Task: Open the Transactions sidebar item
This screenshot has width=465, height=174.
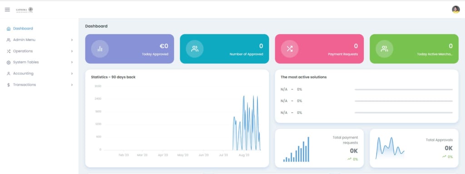Action: (40, 85)
